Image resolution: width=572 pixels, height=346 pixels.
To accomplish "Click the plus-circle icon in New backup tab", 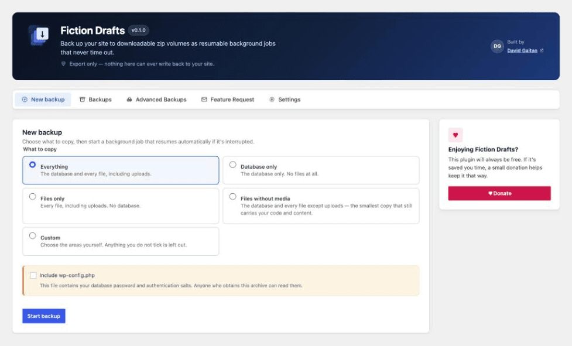I will click(25, 100).
